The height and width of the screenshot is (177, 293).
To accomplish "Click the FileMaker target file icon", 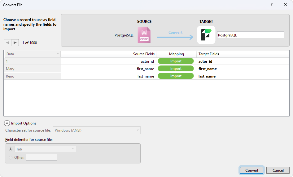I will coord(206,35).
